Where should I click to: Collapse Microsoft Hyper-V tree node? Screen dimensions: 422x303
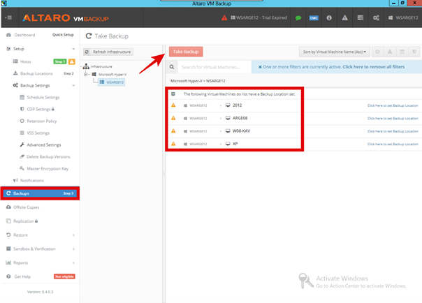85,75
